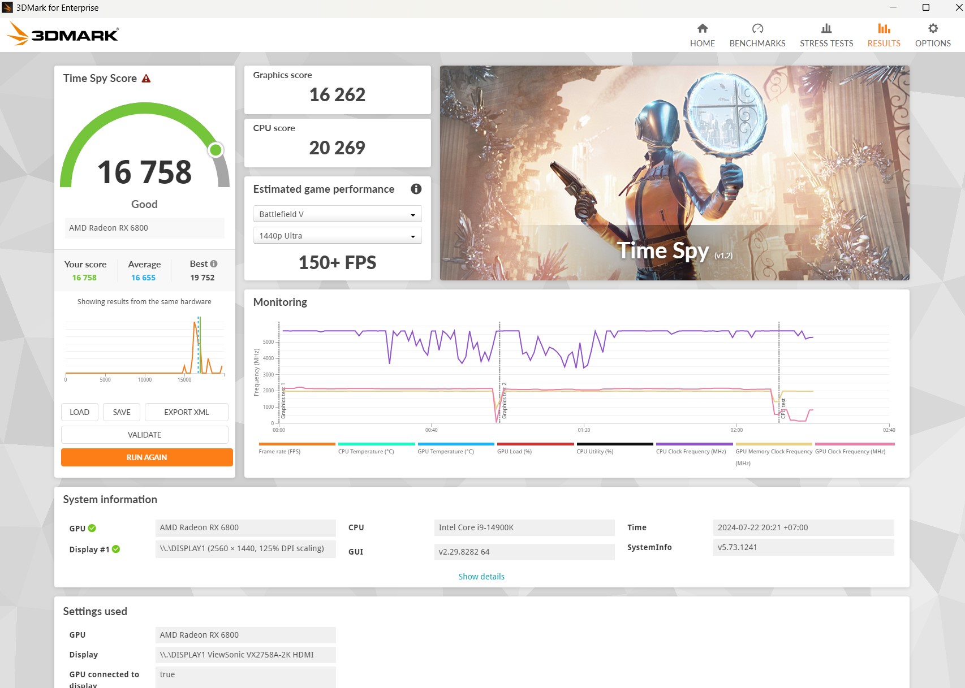Image resolution: width=965 pixels, height=688 pixels.
Task: Click the GPU green validation check icon
Action: [92, 528]
